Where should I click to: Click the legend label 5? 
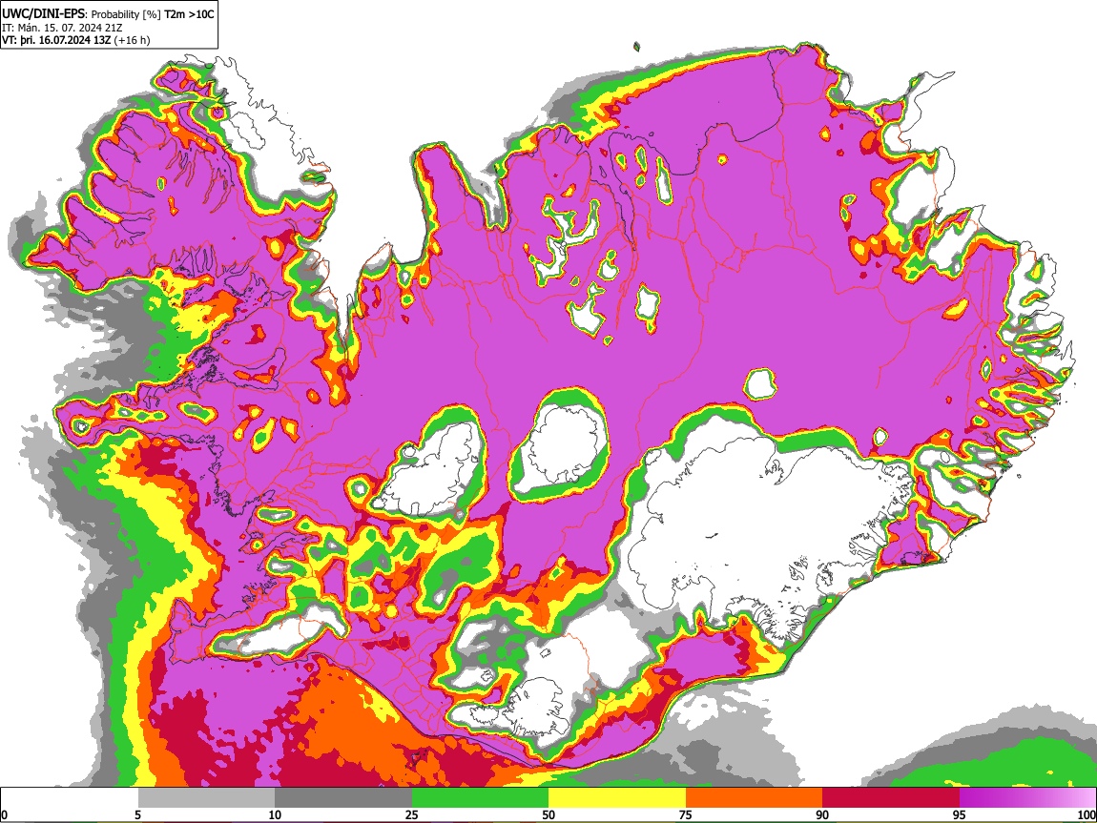pyautogui.click(x=137, y=814)
